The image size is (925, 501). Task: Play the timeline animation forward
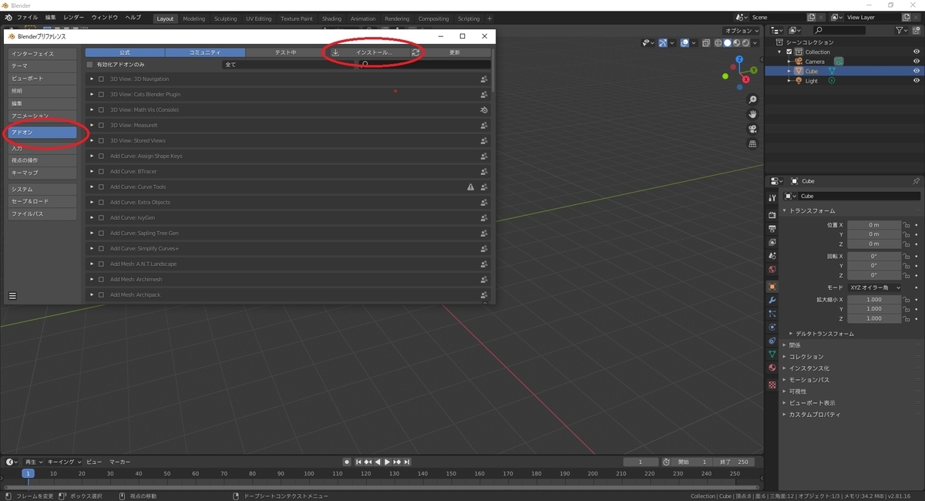tap(387, 462)
